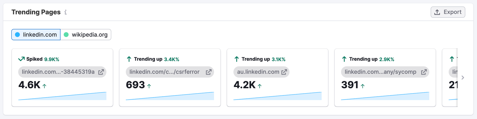
Task: Open external link icon for any/sycomp page
Action: [424, 72]
